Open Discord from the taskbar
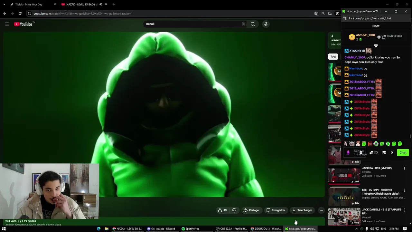Viewport: 412px width, 232px height. (161, 229)
